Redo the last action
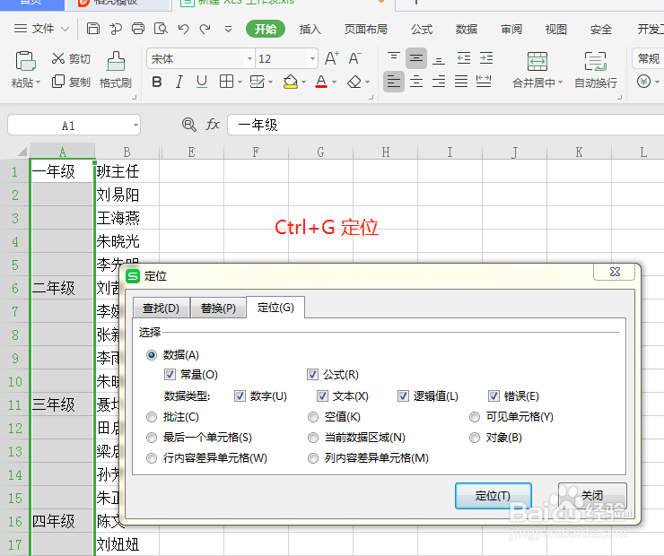This screenshot has width=664, height=556. (x=205, y=29)
